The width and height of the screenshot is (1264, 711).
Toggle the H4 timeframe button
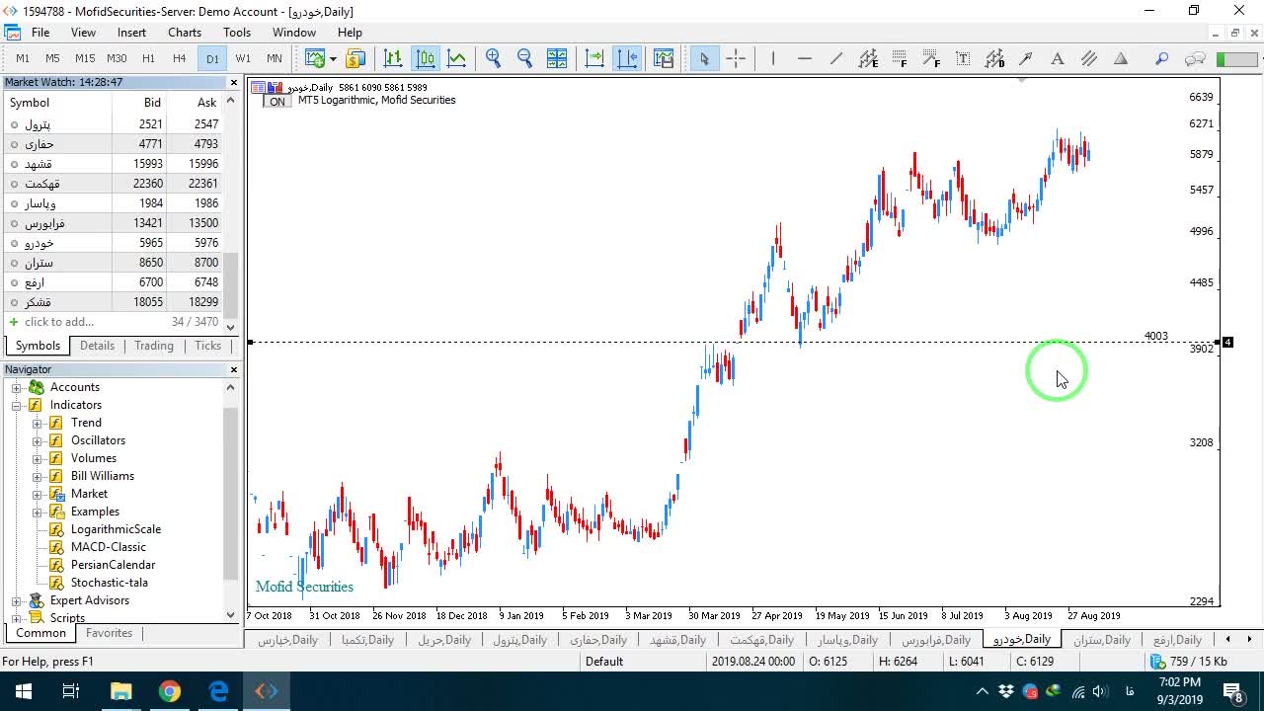179,58
